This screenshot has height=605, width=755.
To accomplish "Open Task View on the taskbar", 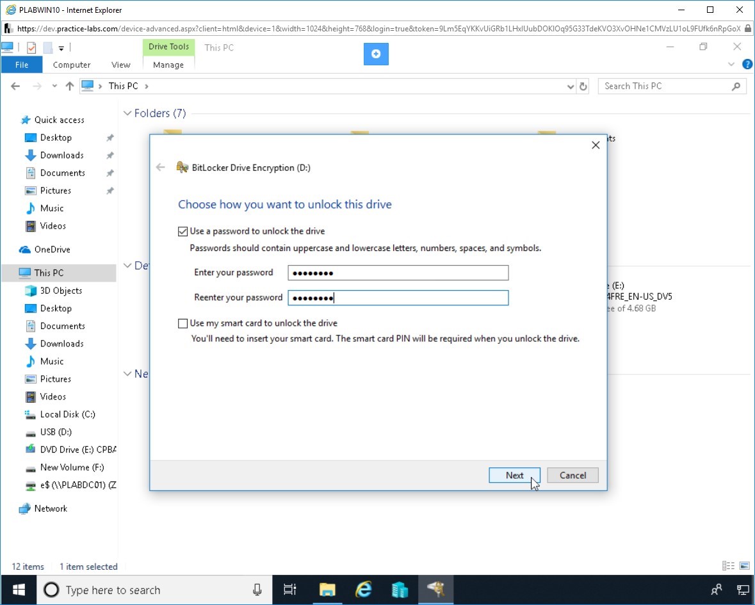I will pyautogui.click(x=290, y=590).
